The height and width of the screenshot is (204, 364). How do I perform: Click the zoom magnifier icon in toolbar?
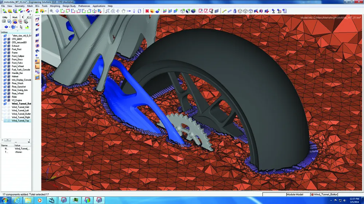tap(52, 11)
